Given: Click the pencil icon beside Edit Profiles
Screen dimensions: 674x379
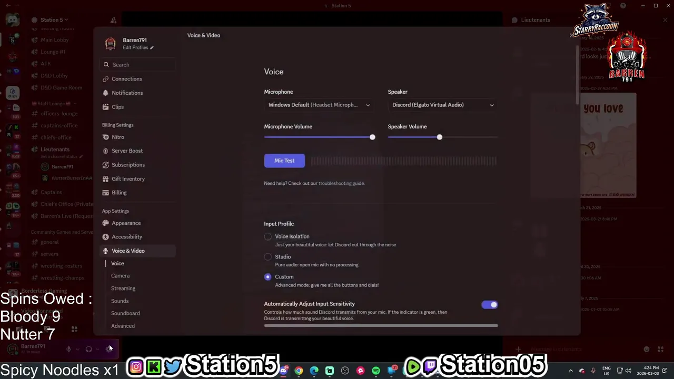Looking at the screenshot, I should tap(152, 48).
